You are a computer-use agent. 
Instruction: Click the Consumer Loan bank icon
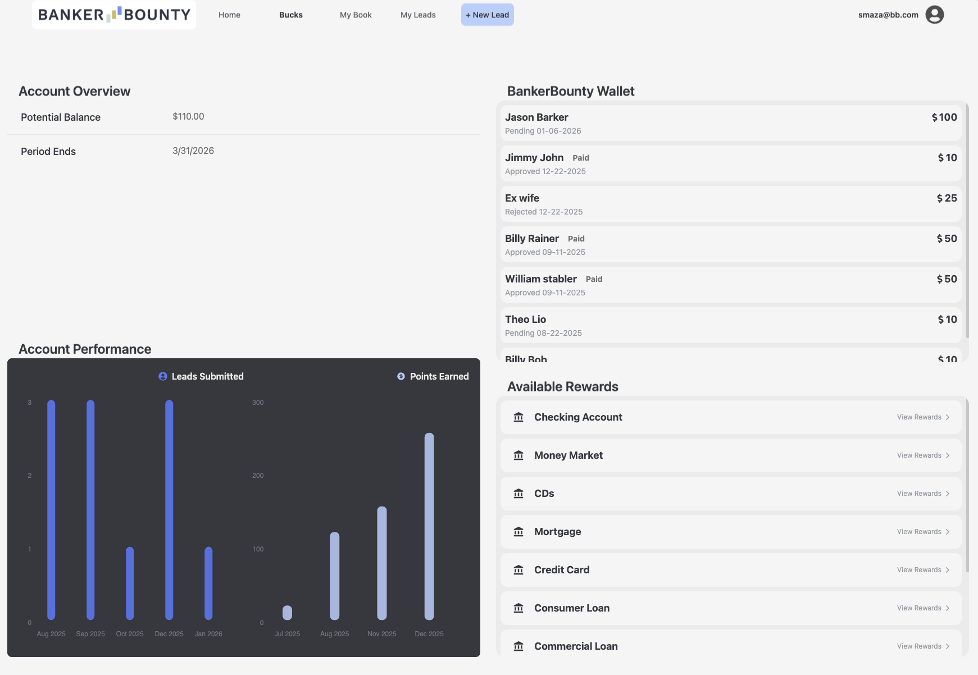coord(518,608)
